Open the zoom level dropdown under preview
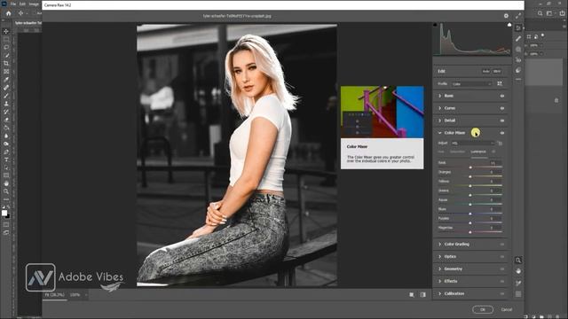This screenshot has width=568, height=319. pos(86,295)
